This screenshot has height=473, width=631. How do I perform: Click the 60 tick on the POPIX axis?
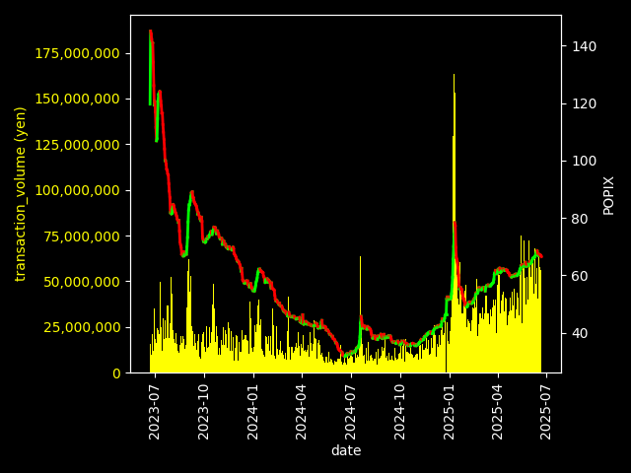coord(580,276)
